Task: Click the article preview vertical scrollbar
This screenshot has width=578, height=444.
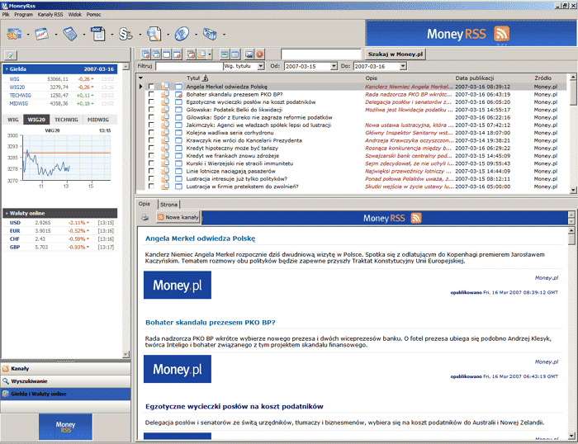Action: (x=571, y=333)
